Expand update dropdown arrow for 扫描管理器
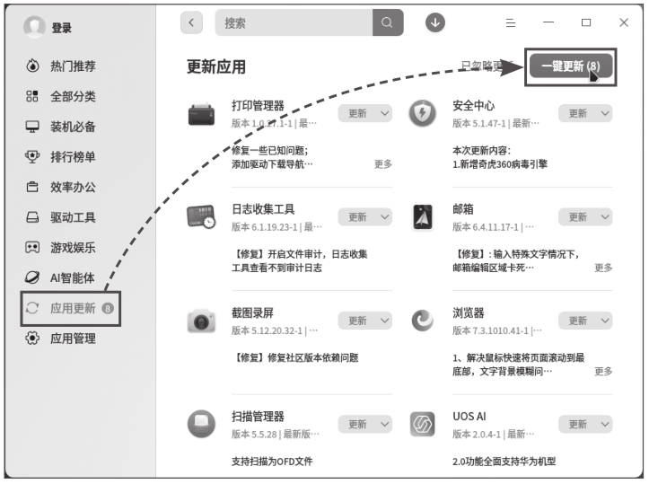This screenshot has height=484, width=649. (x=384, y=424)
